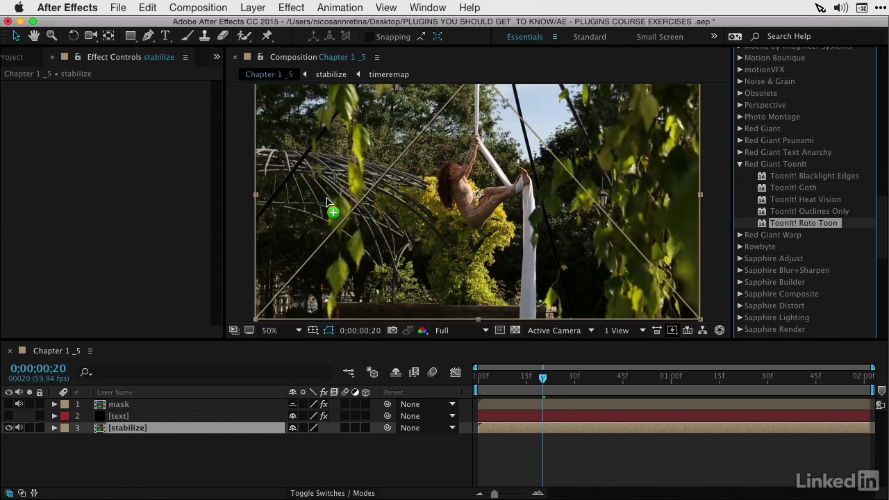Select the Hand tool
This screenshot has width=889, height=500.
tap(33, 36)
